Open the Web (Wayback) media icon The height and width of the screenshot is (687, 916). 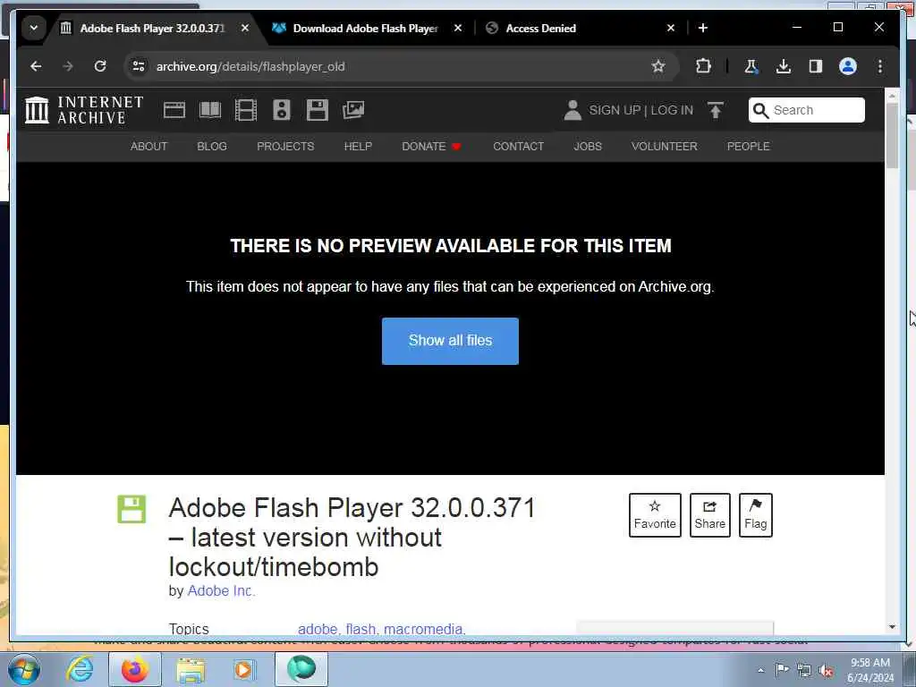[174, 110]
